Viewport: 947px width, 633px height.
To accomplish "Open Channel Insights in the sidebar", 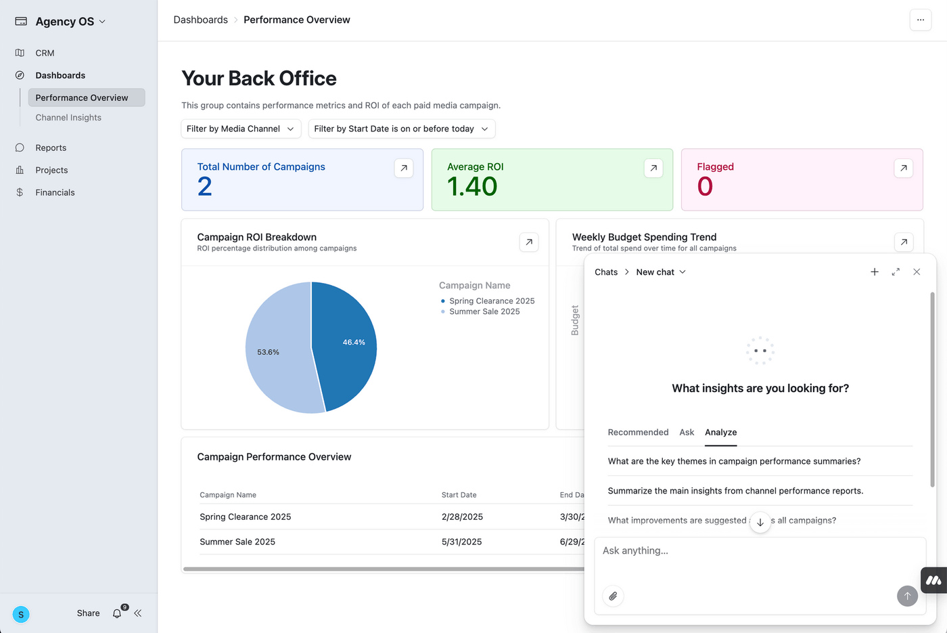I will tap(68, 118).
